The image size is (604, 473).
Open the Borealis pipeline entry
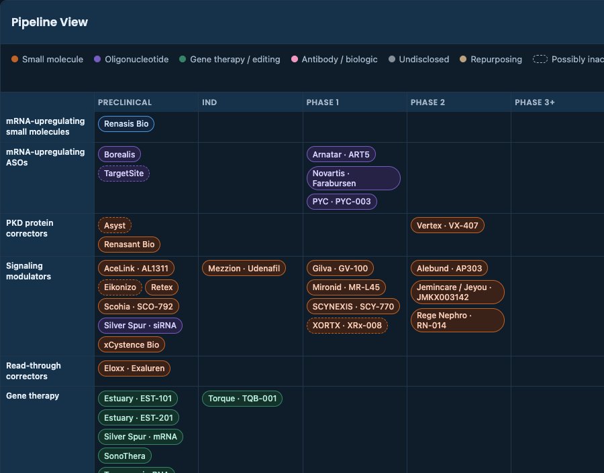119,155
